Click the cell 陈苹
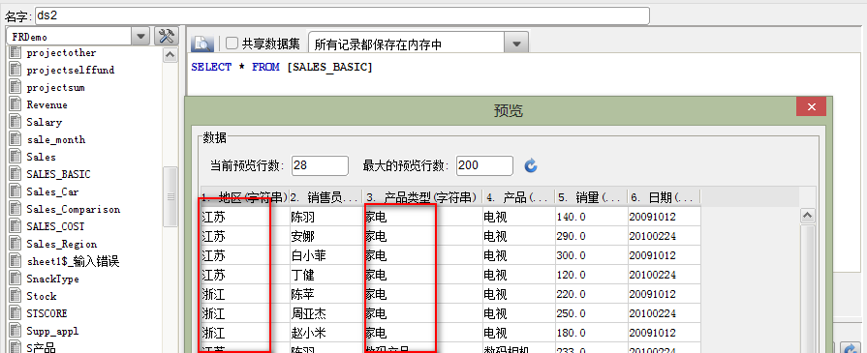This screenshot has height=353, width=867. click(325, 294)
